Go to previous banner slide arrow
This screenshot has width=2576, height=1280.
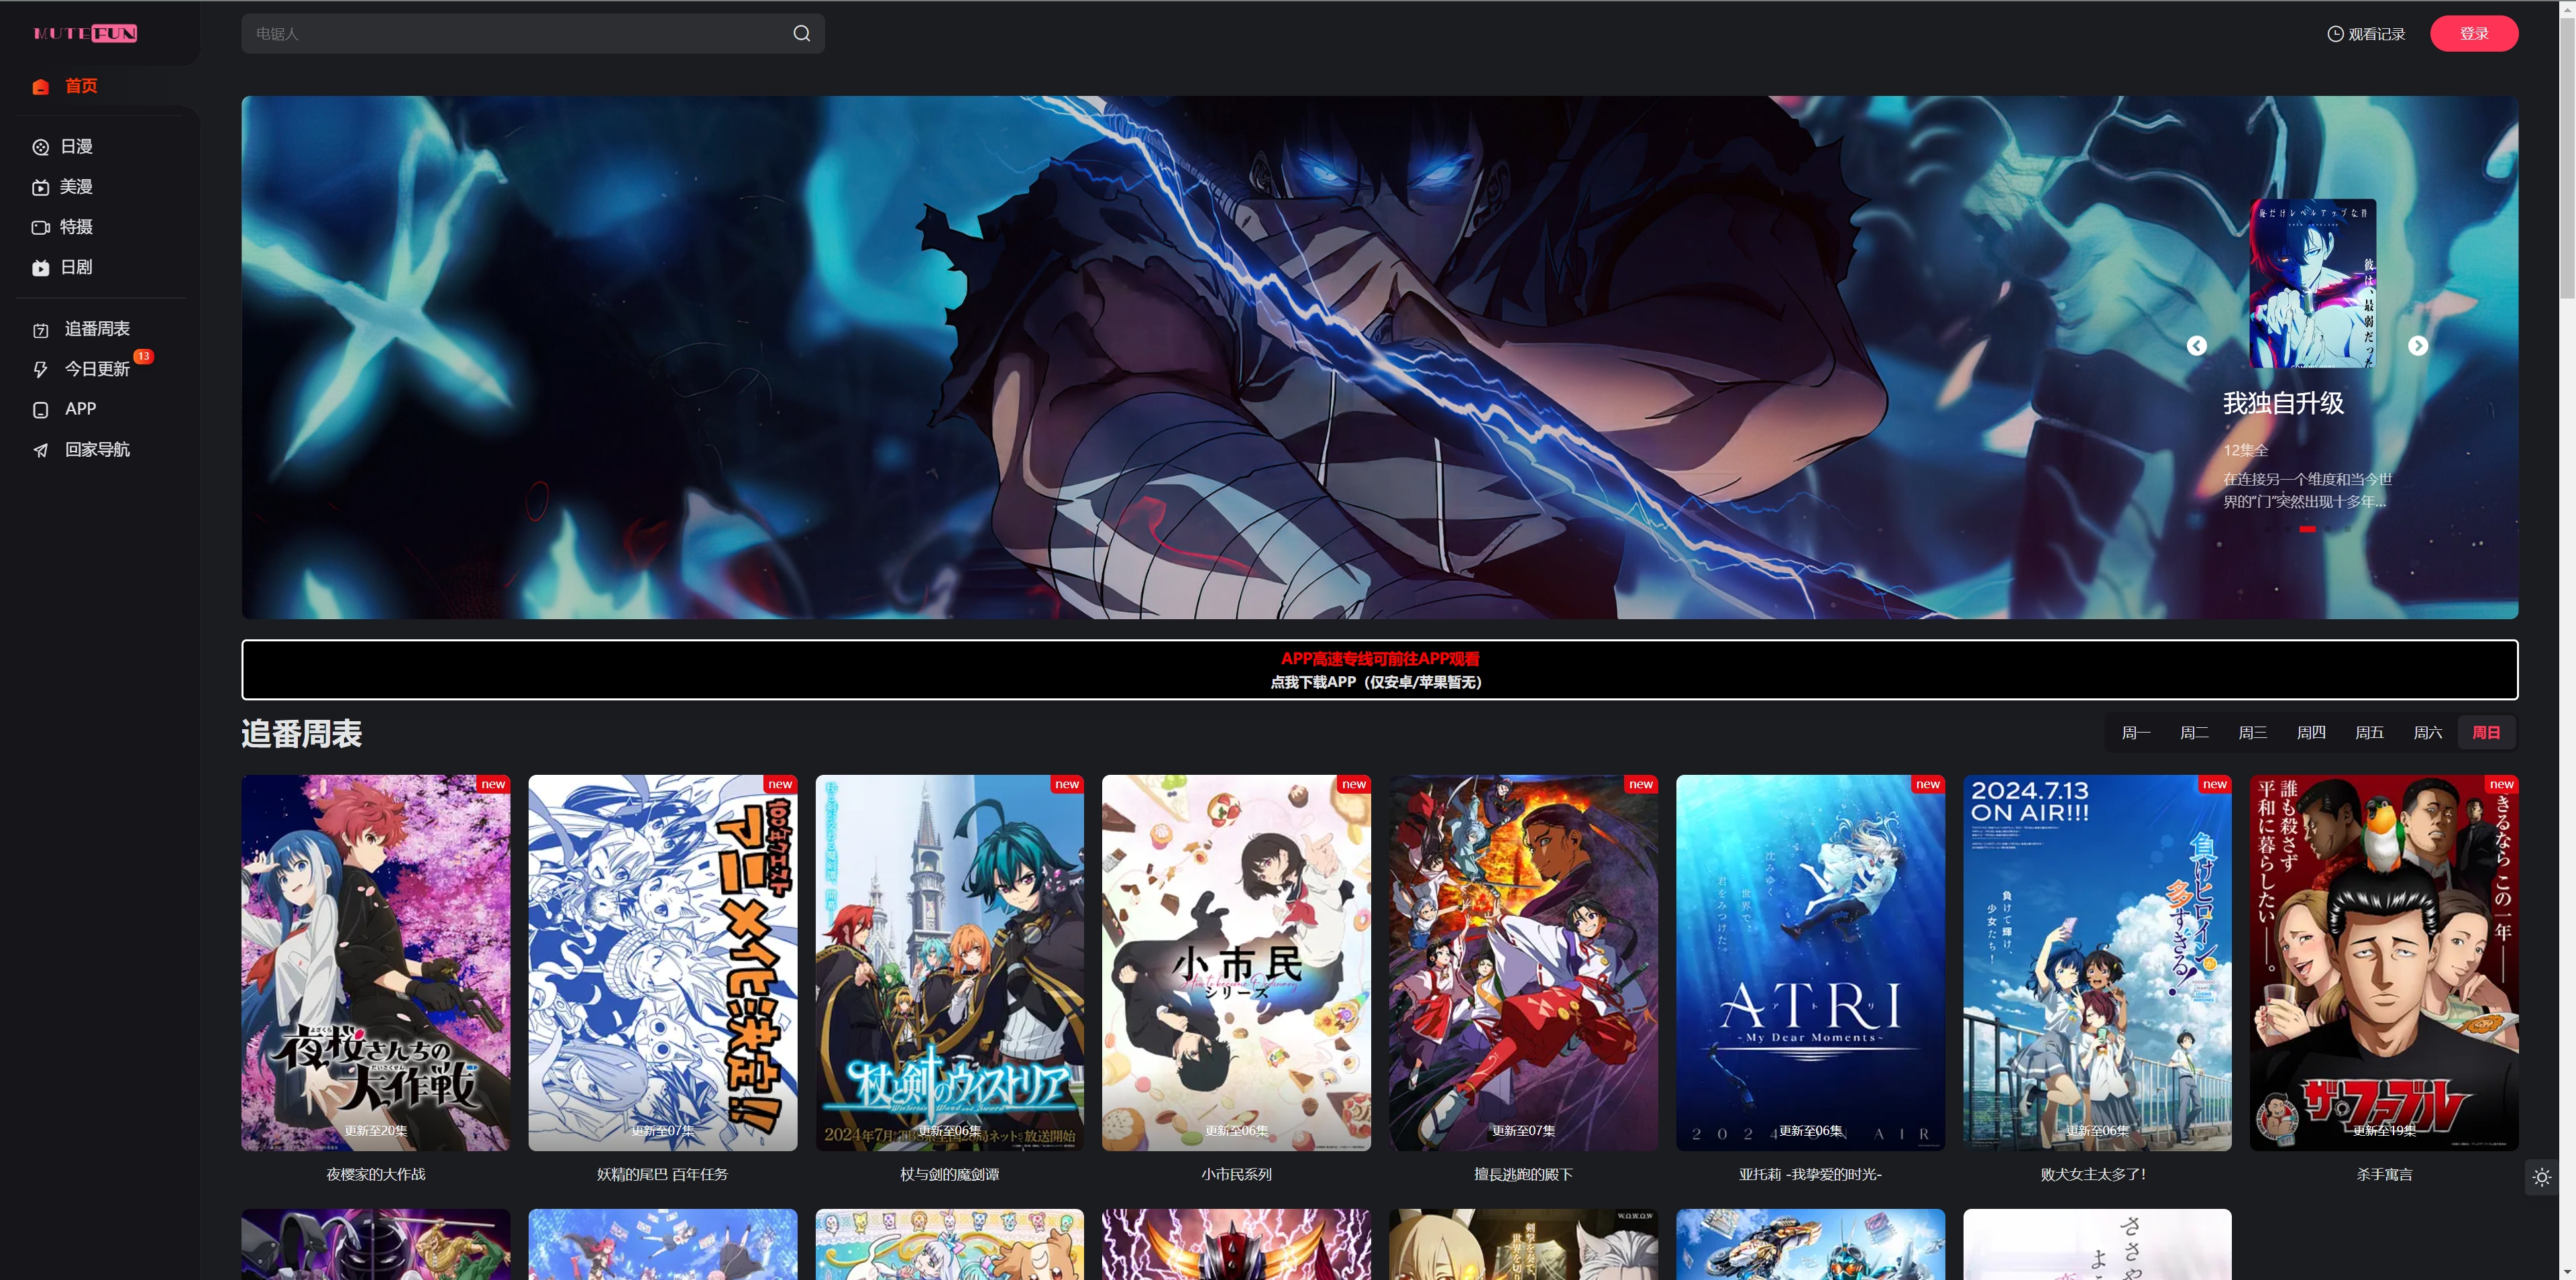tap(2196, 346)
